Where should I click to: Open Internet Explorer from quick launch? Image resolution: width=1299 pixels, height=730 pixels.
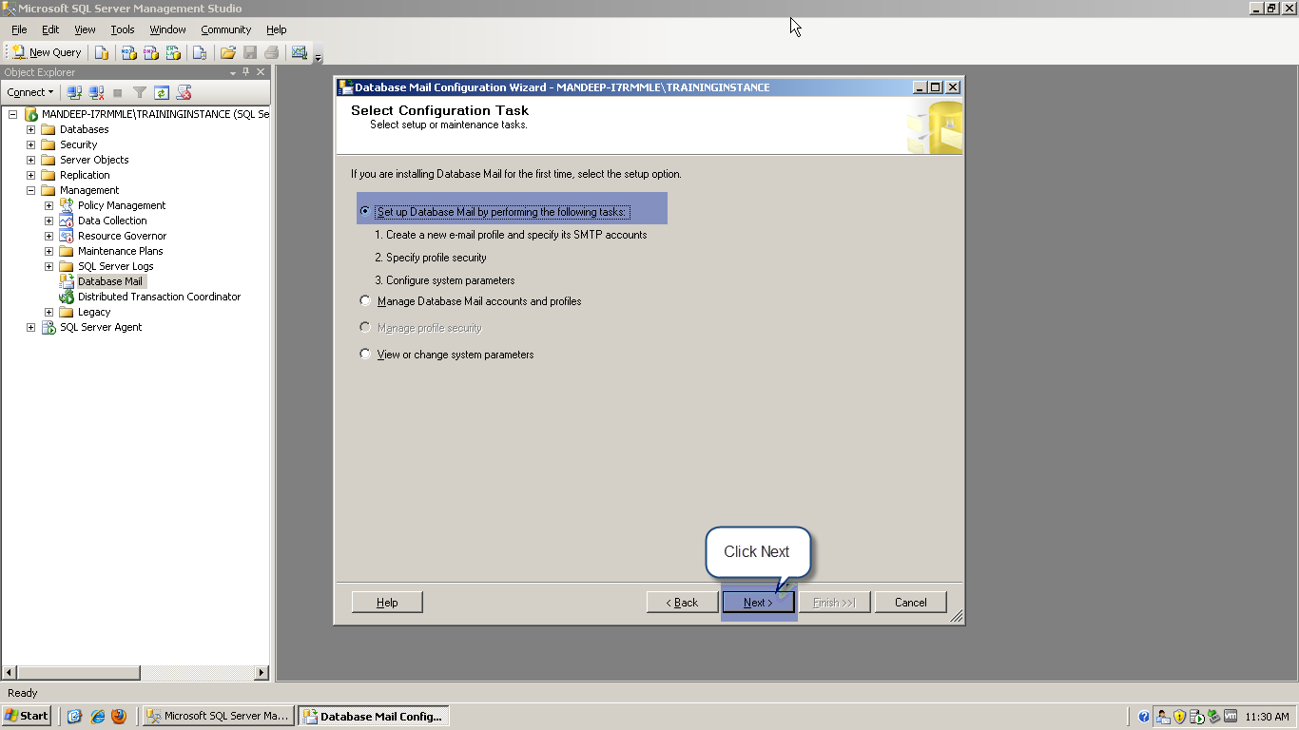tap(97, 717)
